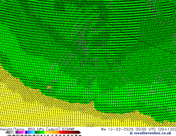Pick the yellow swatch in the temperature legend

45,132
